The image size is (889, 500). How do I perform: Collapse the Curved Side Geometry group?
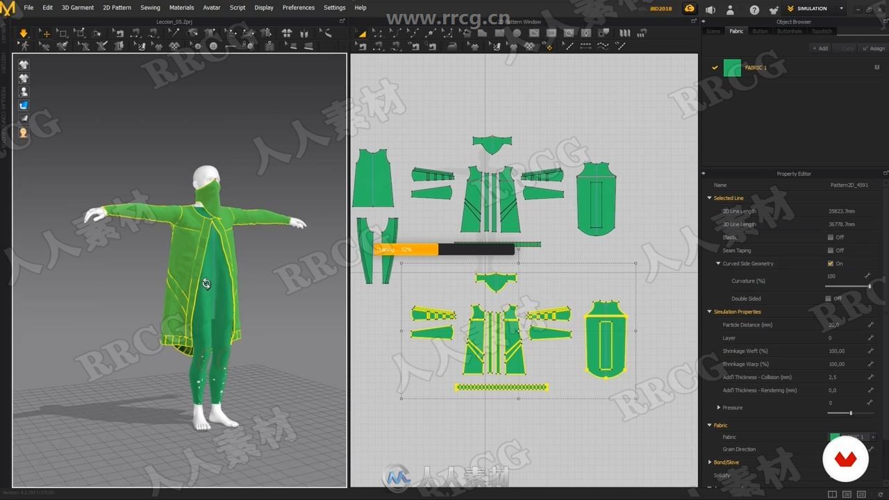[x=718, y=263]
